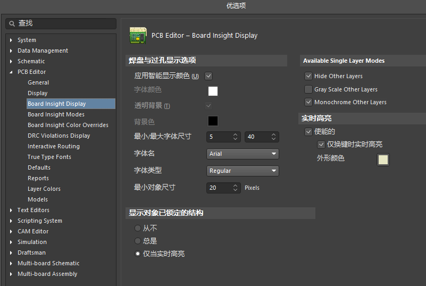Select 仅当实时高亮 radio option

tap(138, 254)
